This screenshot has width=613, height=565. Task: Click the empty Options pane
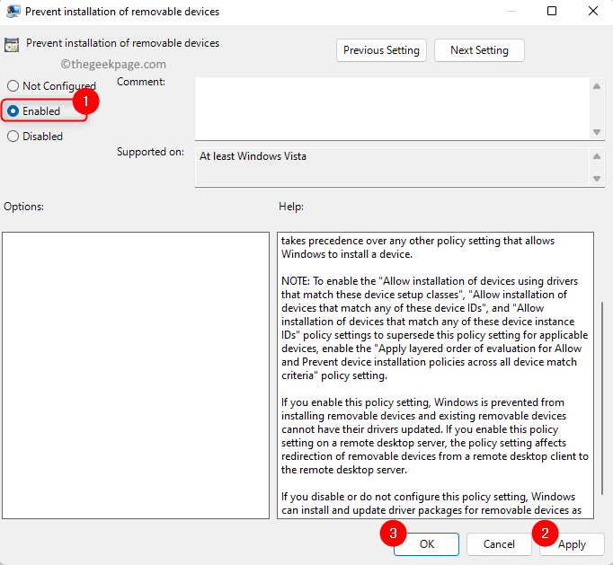(x=135, y=375)
